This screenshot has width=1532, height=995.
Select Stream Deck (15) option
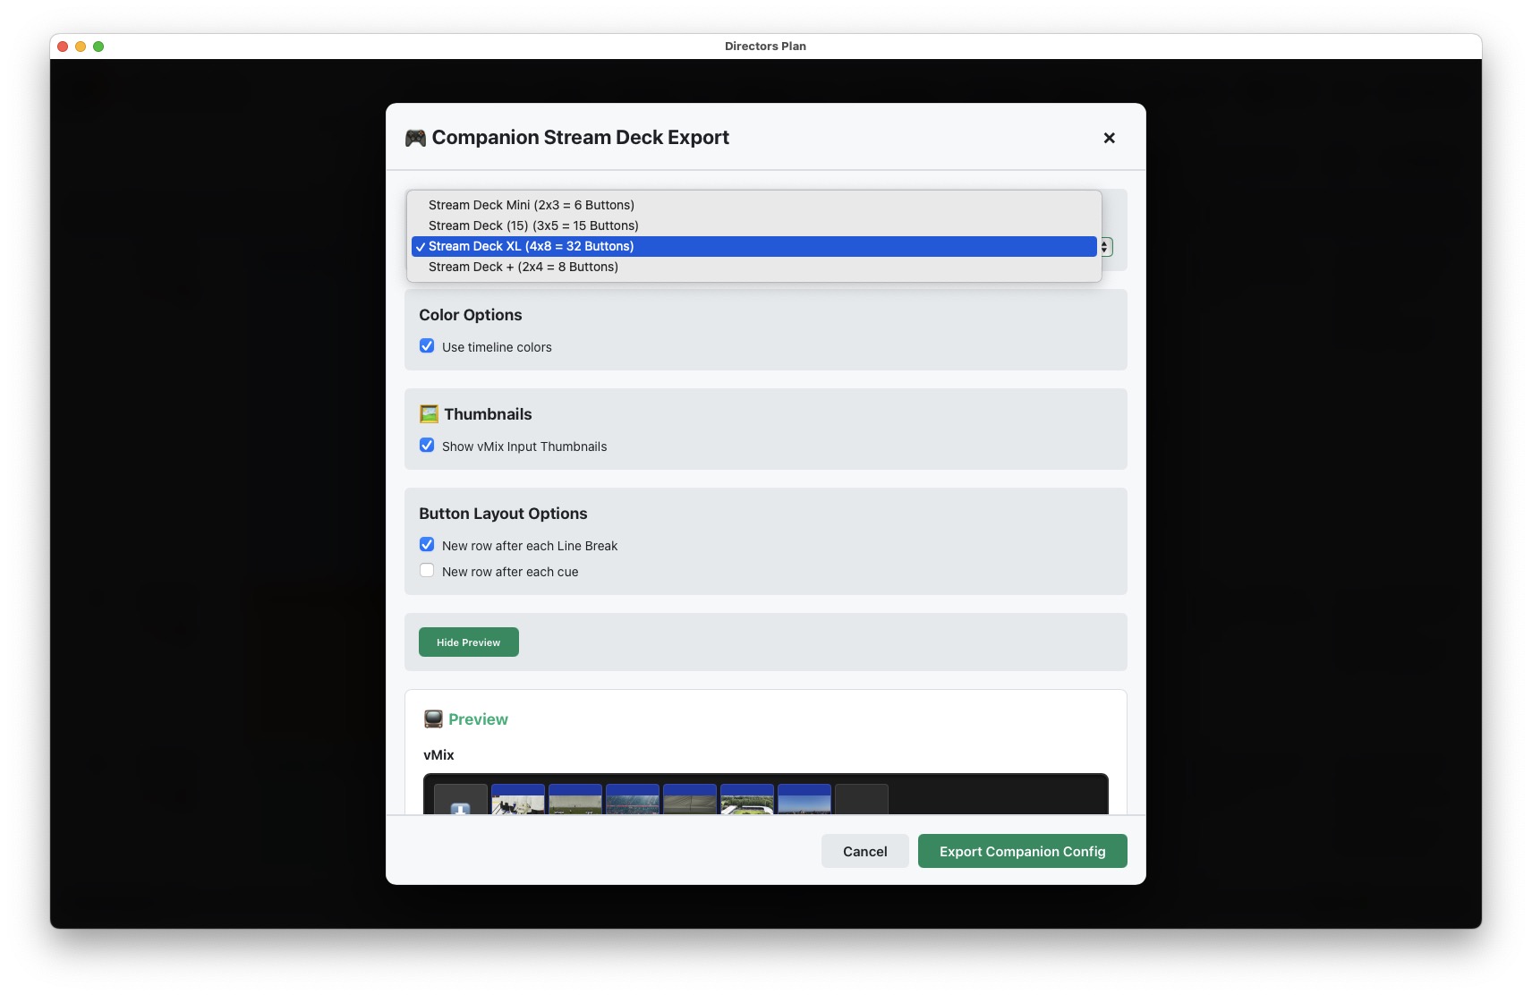tap(532, 225)
